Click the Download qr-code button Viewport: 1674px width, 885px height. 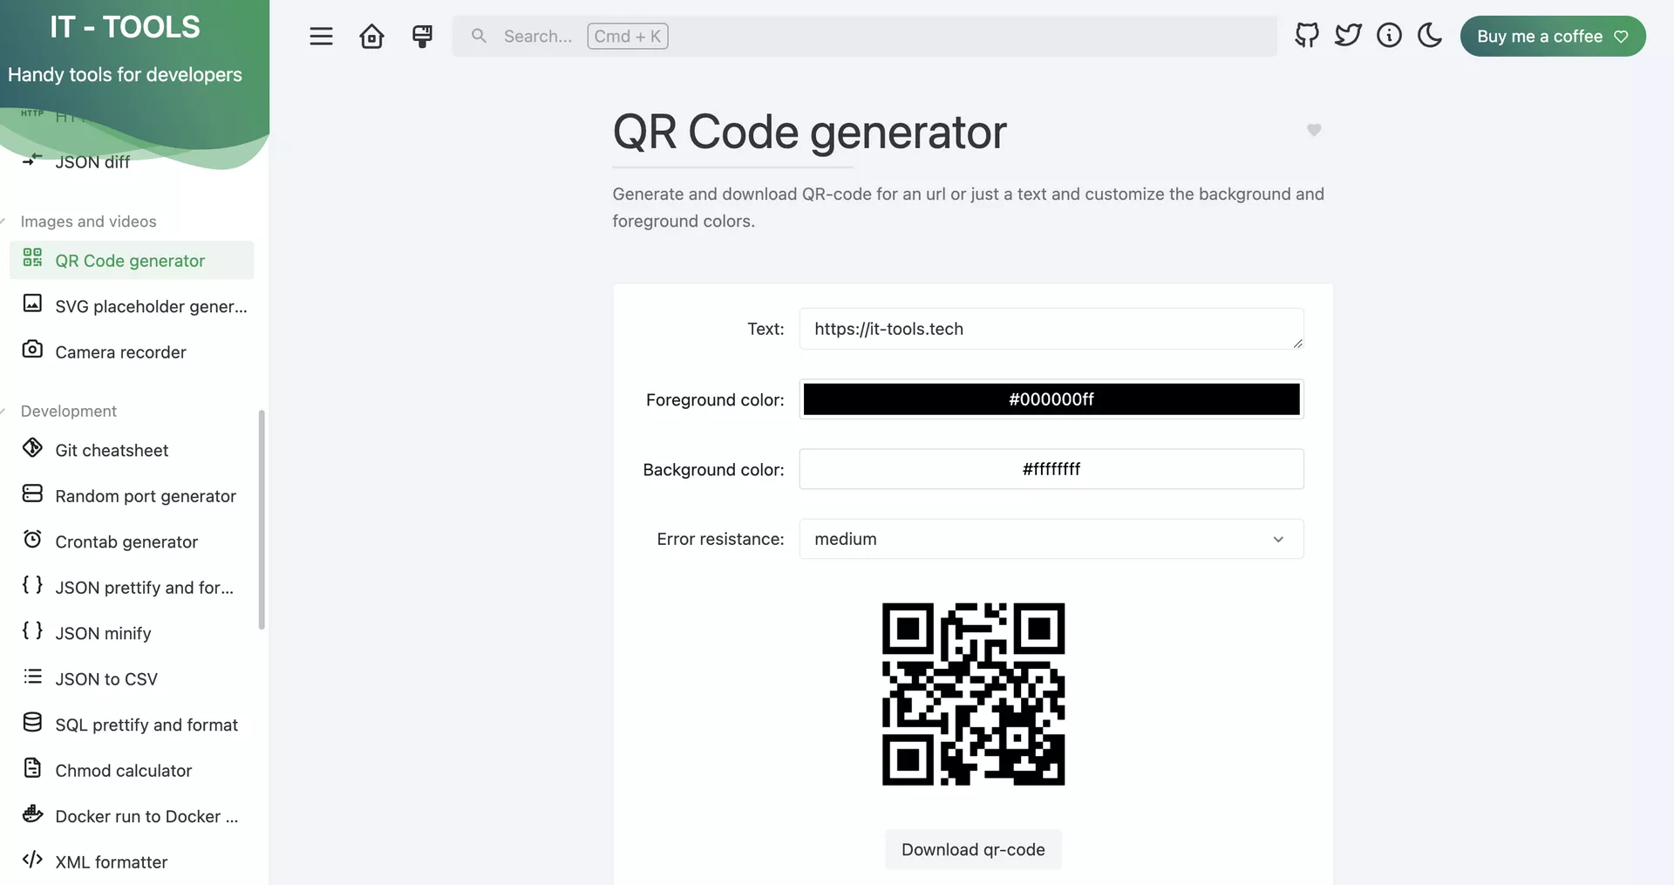(973, 849)
